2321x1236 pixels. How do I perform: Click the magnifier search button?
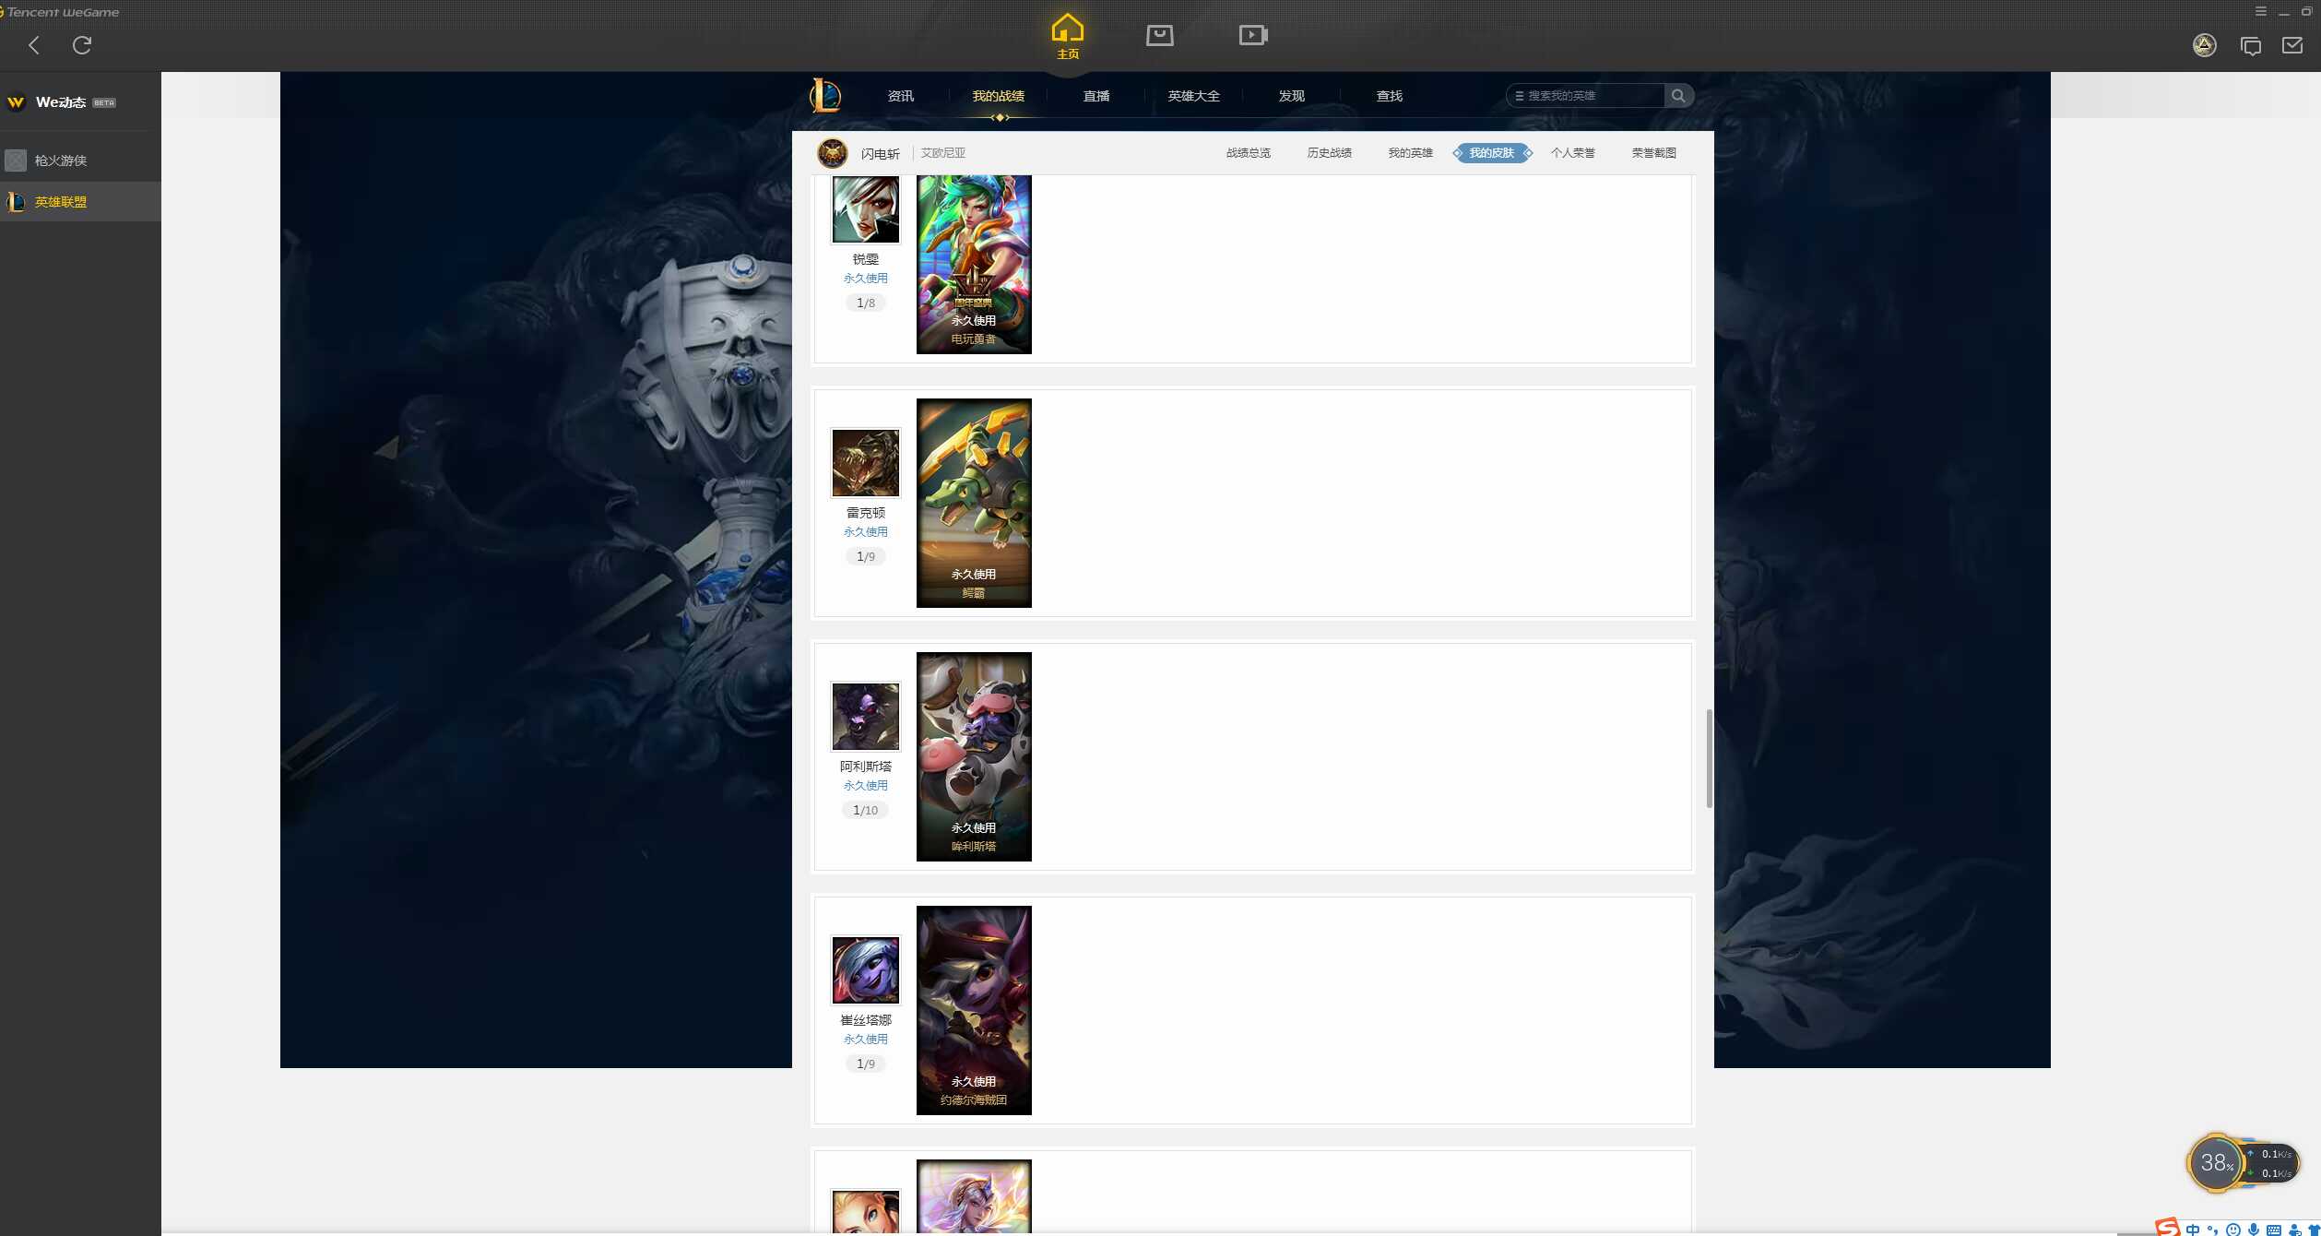tap(1678, 95)
